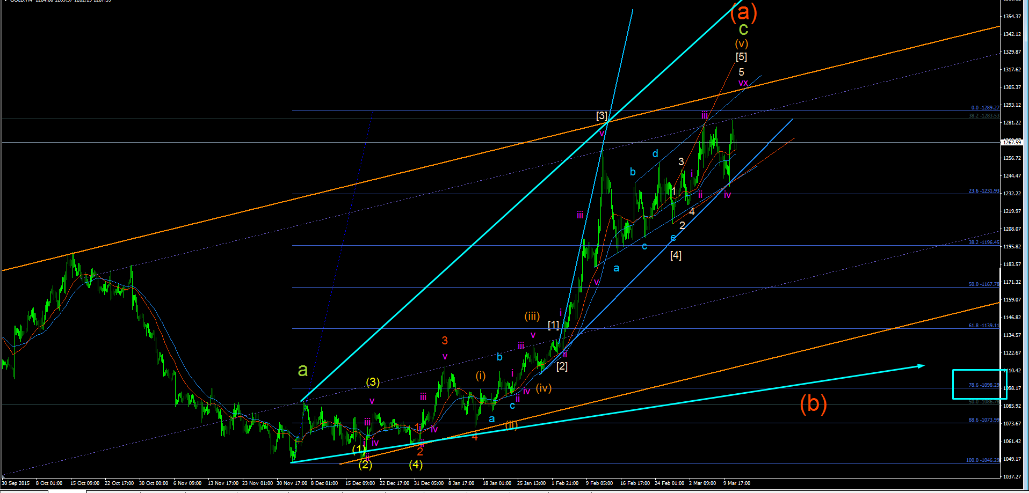Select the 0.0 -1289.27 Fibonacci level label

click(x=985, y=108)
